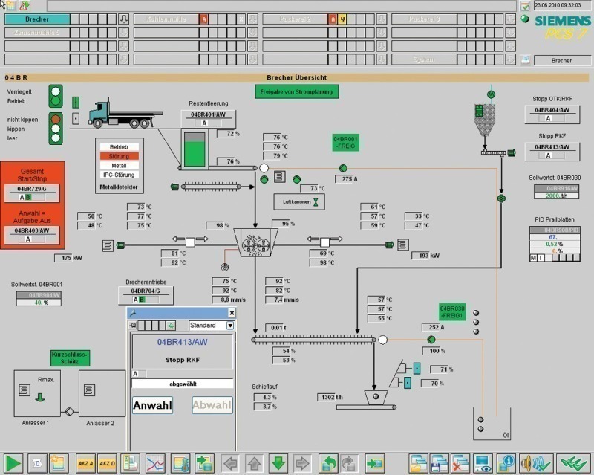
Task: Click the pin icon in Stopp RKF faceplate
Action: 134,314
